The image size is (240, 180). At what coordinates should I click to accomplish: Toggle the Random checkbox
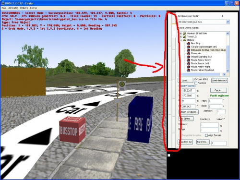196,83
